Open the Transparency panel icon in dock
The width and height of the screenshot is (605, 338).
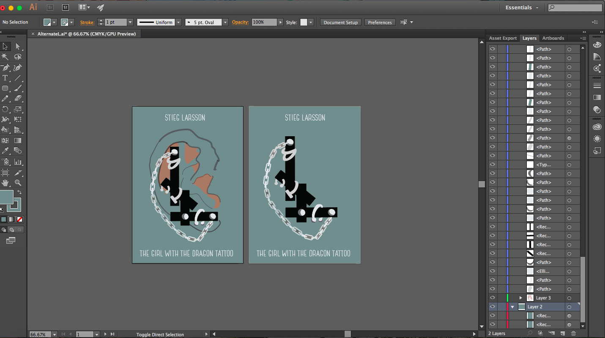pos(597,110)
